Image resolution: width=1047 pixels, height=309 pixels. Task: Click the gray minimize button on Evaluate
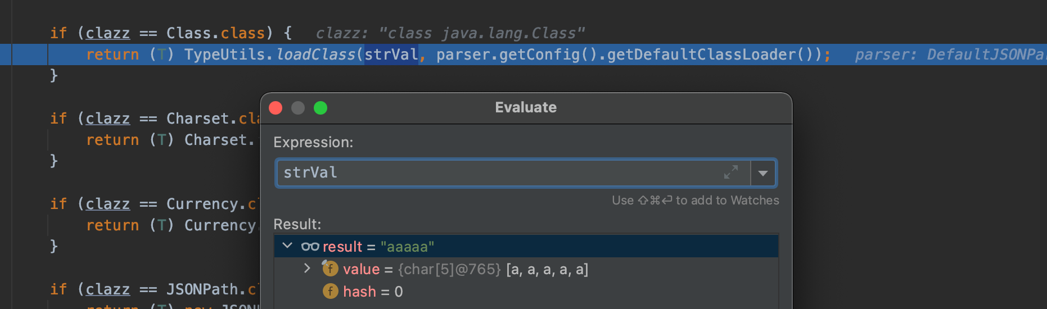(x=298, y=108)
